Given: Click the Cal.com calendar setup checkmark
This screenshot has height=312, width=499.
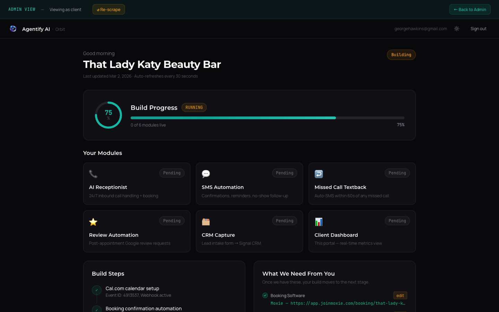Looking at the screenshot, I should click(x=97, y=290).
